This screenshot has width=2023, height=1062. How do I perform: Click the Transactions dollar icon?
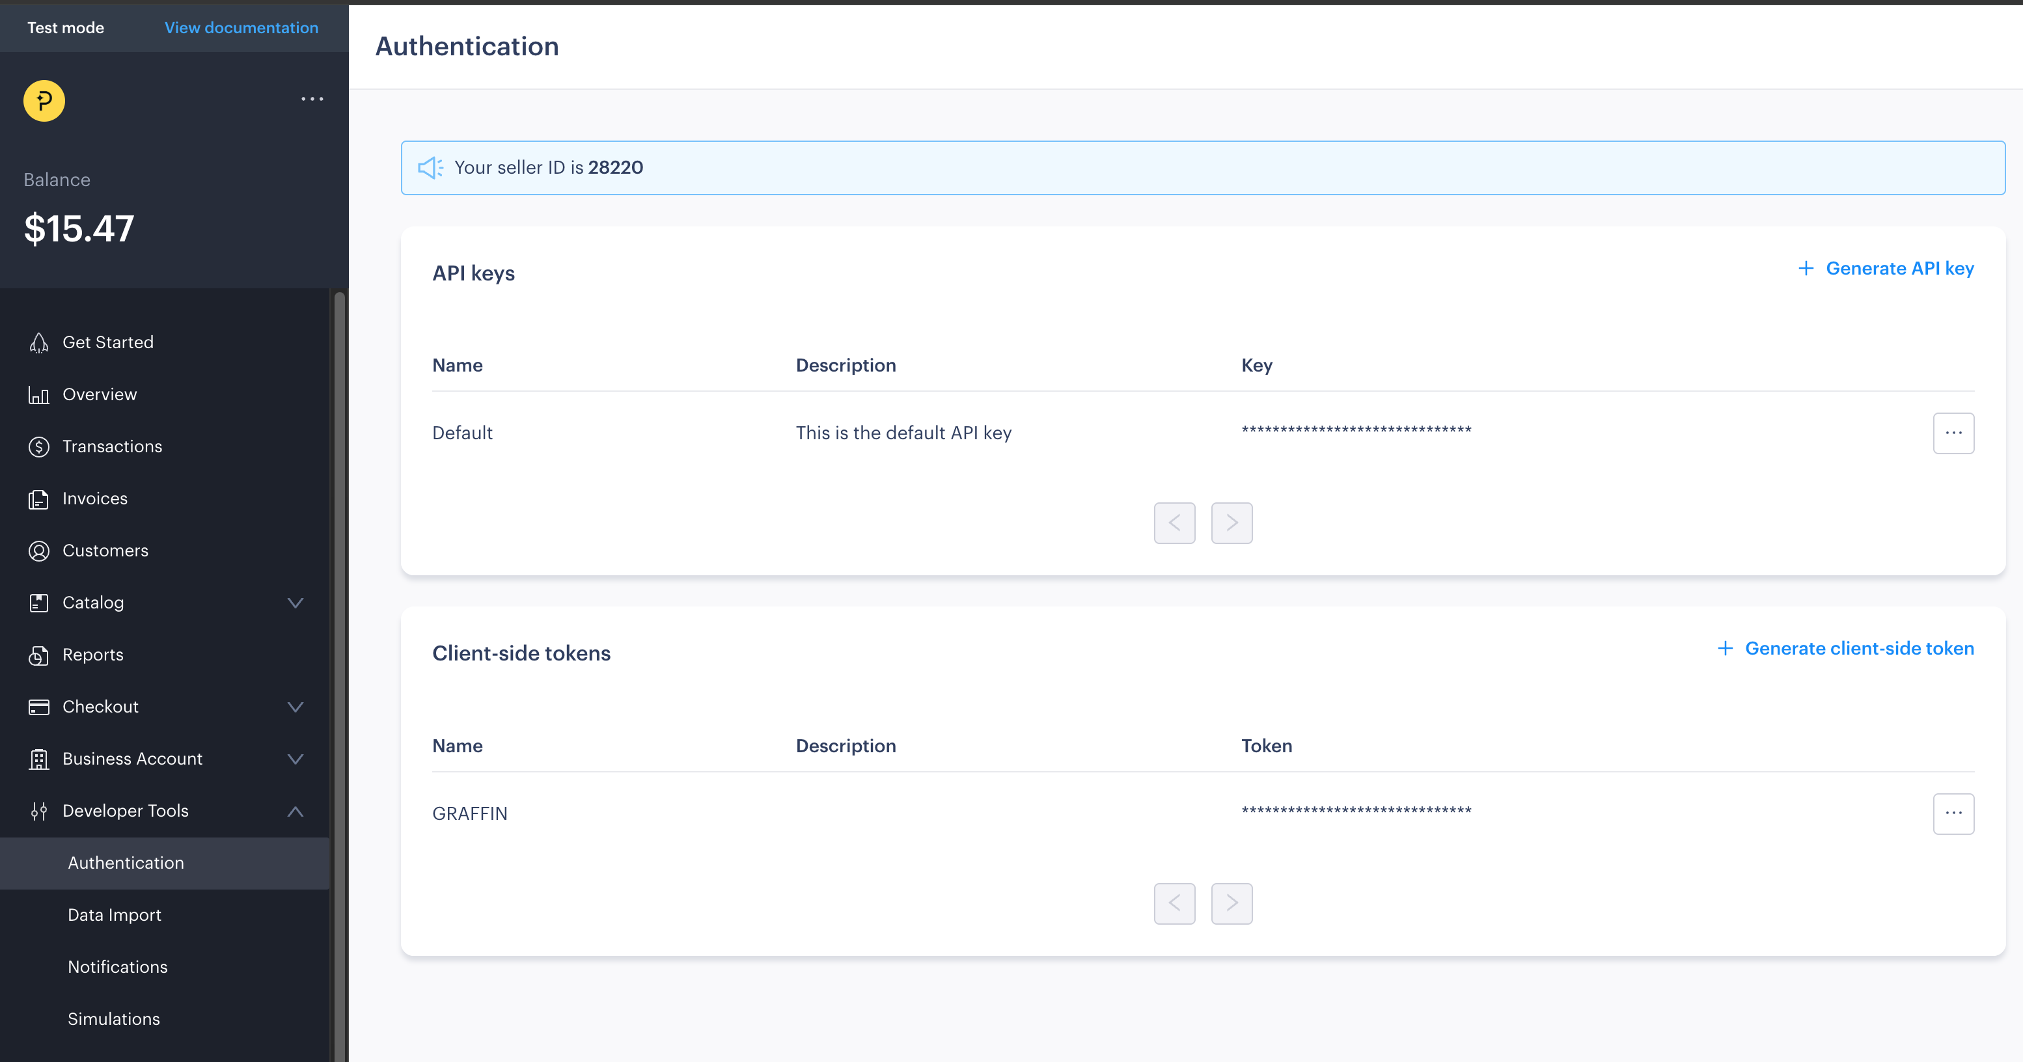coord(38,446)
